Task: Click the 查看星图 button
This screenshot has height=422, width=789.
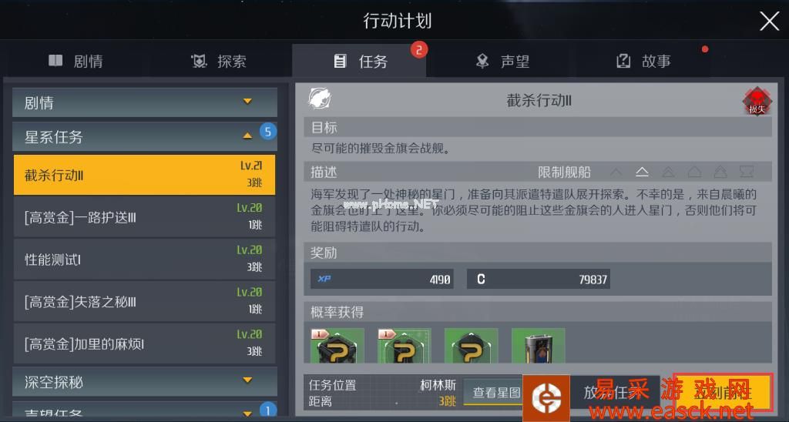Action: tap(496, 392)
